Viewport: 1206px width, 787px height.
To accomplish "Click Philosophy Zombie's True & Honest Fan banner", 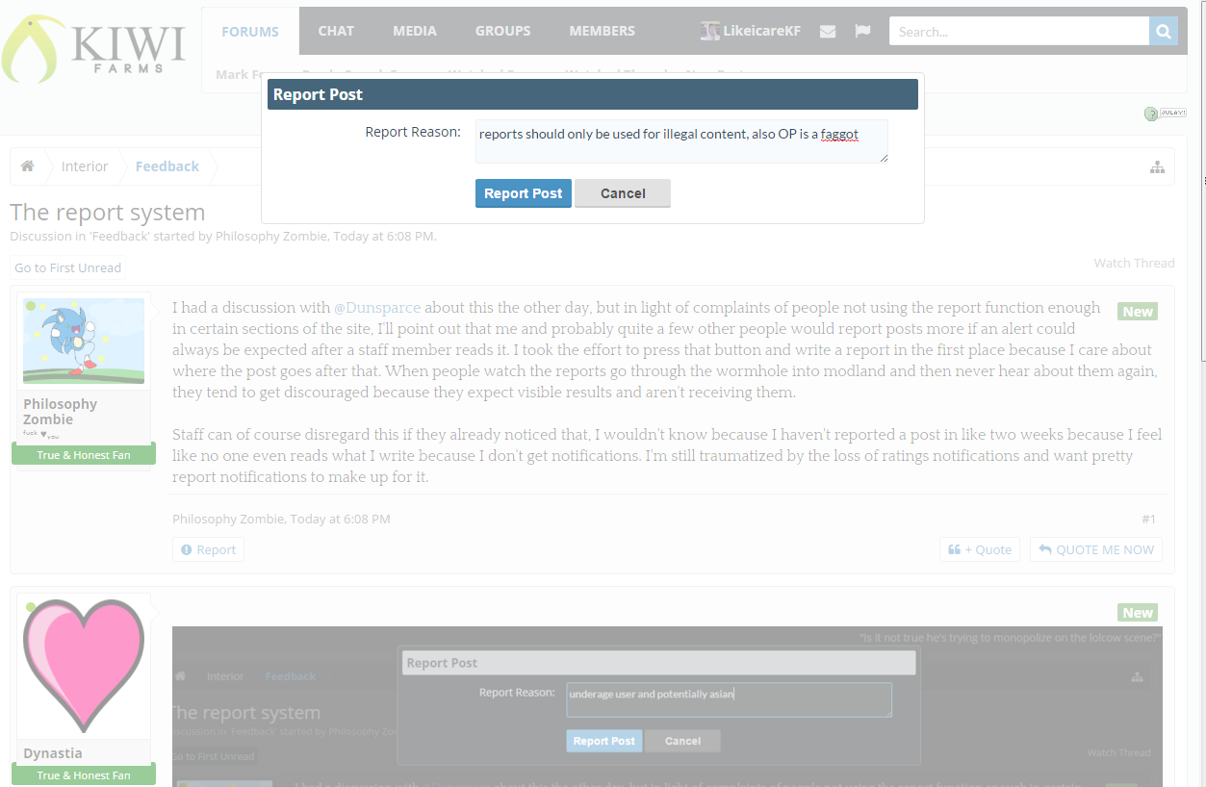I will tap(84, 454).
